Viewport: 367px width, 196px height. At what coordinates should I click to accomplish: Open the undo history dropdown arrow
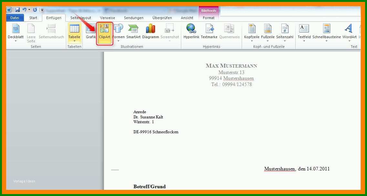pos(29,10)
